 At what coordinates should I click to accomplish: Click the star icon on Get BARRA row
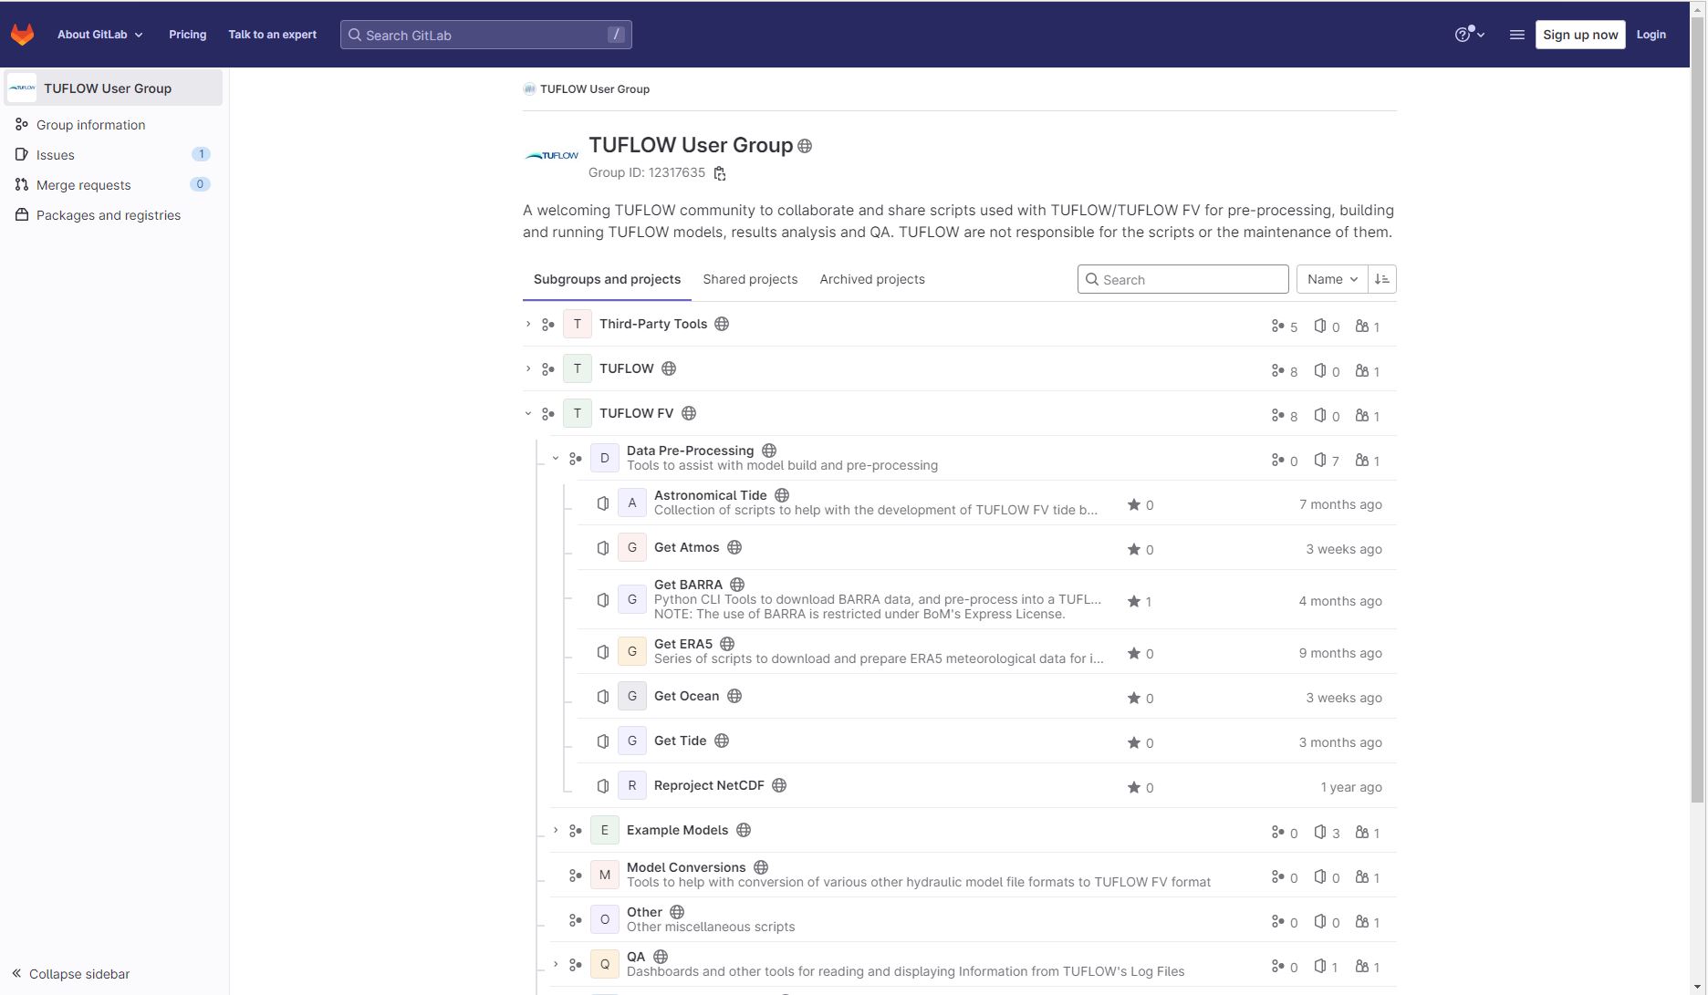click(1134, 601)
